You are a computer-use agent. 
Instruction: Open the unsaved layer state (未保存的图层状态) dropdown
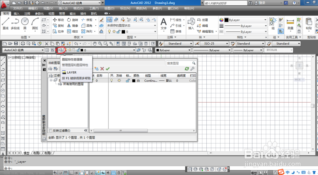pyautogui.click(x=131, y=25)
